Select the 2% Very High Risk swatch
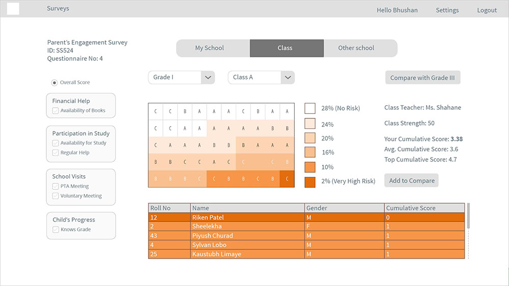 pyautogui.click(x=310, y=182)
